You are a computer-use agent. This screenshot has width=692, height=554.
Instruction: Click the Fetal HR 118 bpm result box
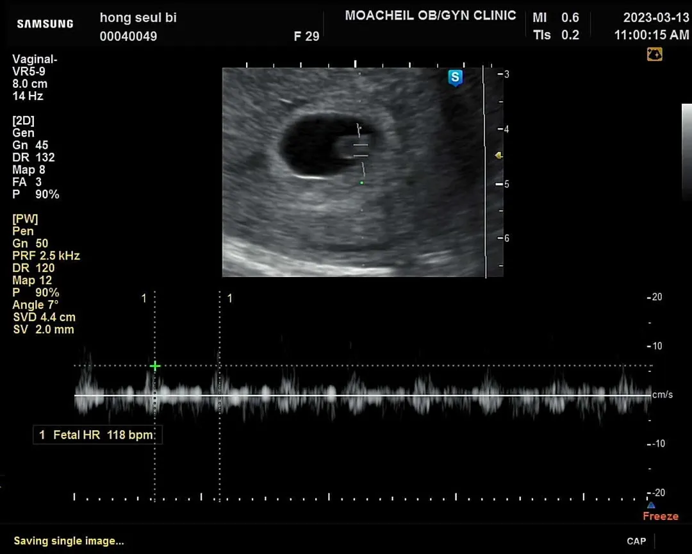pyautogui.click(x=97, y=435)
